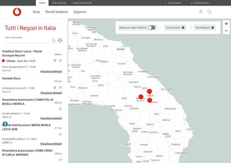This screenshot has height=163, width=231.
Task: Switch to P.IVA e Aziende tab
Action: coord(59,3)
